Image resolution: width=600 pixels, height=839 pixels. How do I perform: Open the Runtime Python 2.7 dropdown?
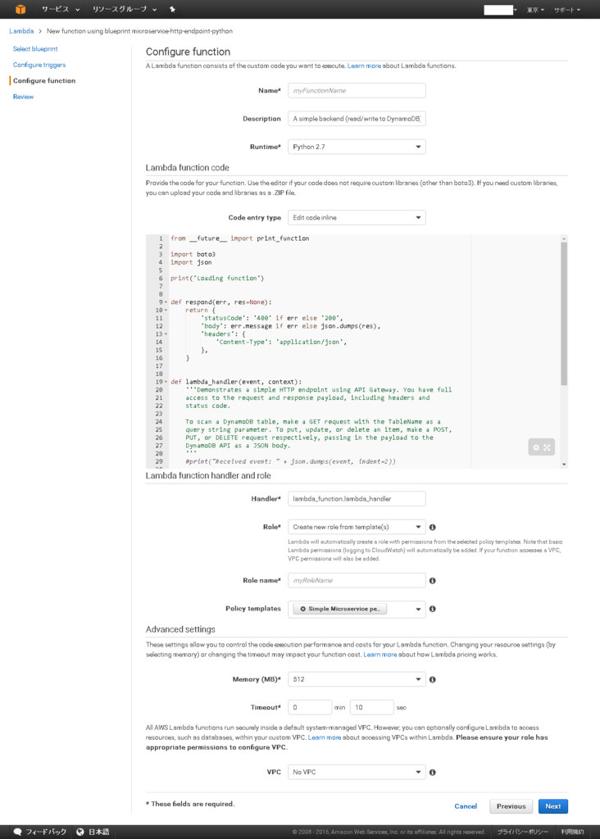point(357,147)
